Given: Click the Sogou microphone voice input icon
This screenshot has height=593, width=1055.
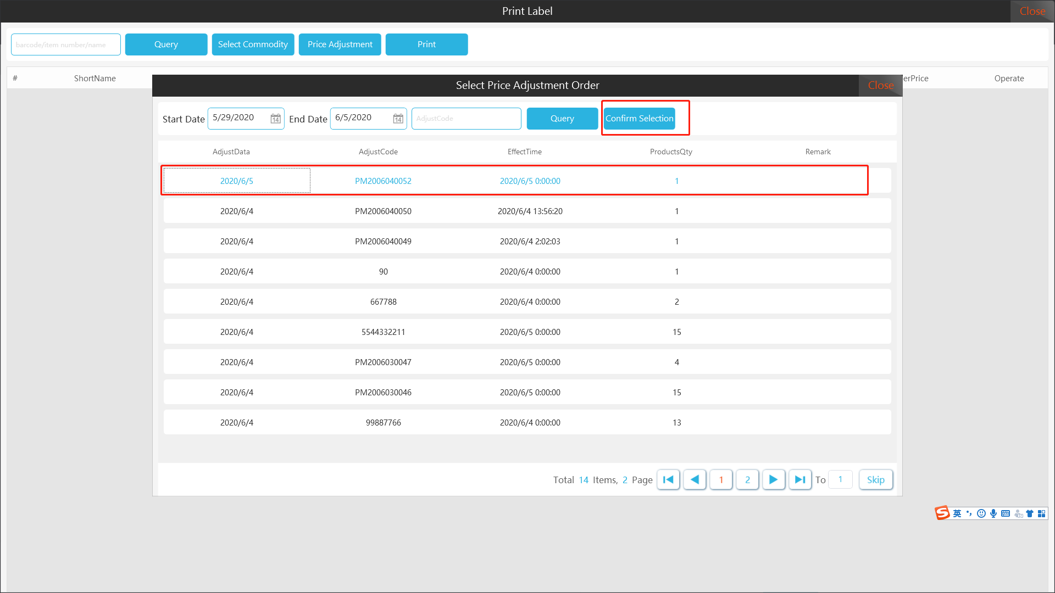Looking at the screenshot, I should (x=993, y=513).
